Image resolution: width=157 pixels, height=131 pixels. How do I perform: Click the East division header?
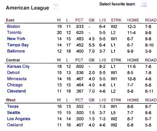(x=10, y=20)
